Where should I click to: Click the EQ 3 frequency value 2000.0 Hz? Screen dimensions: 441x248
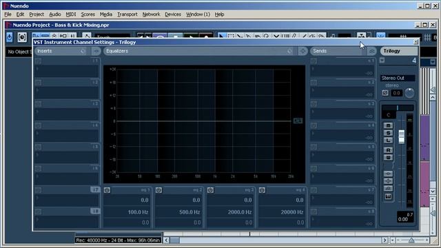[239, 212]
